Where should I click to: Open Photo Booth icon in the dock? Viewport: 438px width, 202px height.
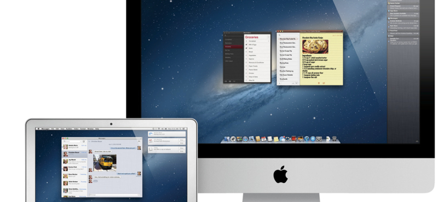tap(294, 139)
